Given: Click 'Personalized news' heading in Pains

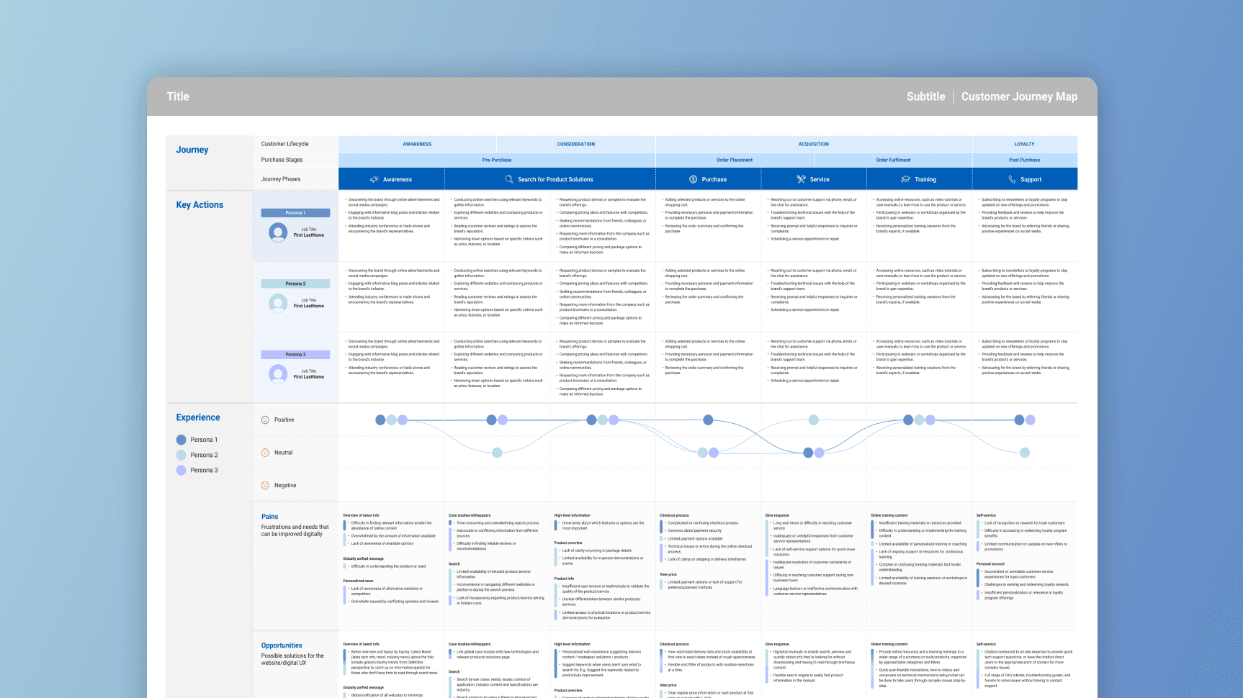Looking at the screenshot, I should (x=358, y=581).
